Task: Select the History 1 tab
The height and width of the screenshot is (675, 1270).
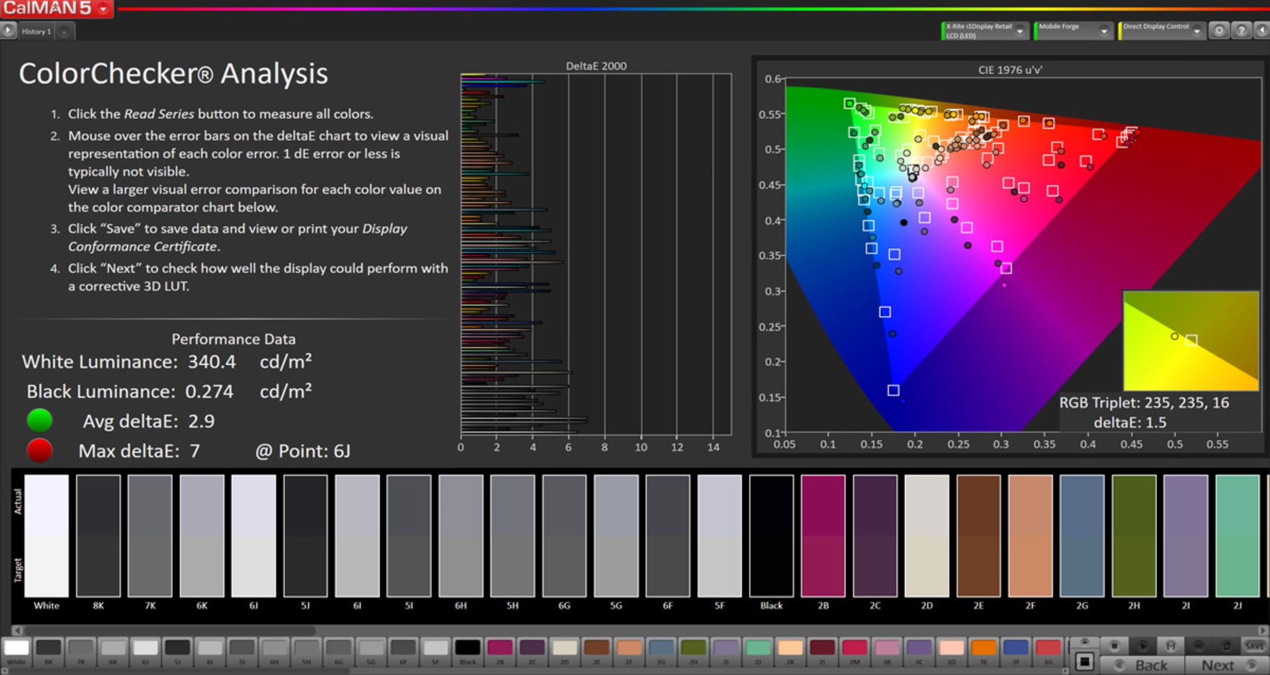Action: [36, 31]
